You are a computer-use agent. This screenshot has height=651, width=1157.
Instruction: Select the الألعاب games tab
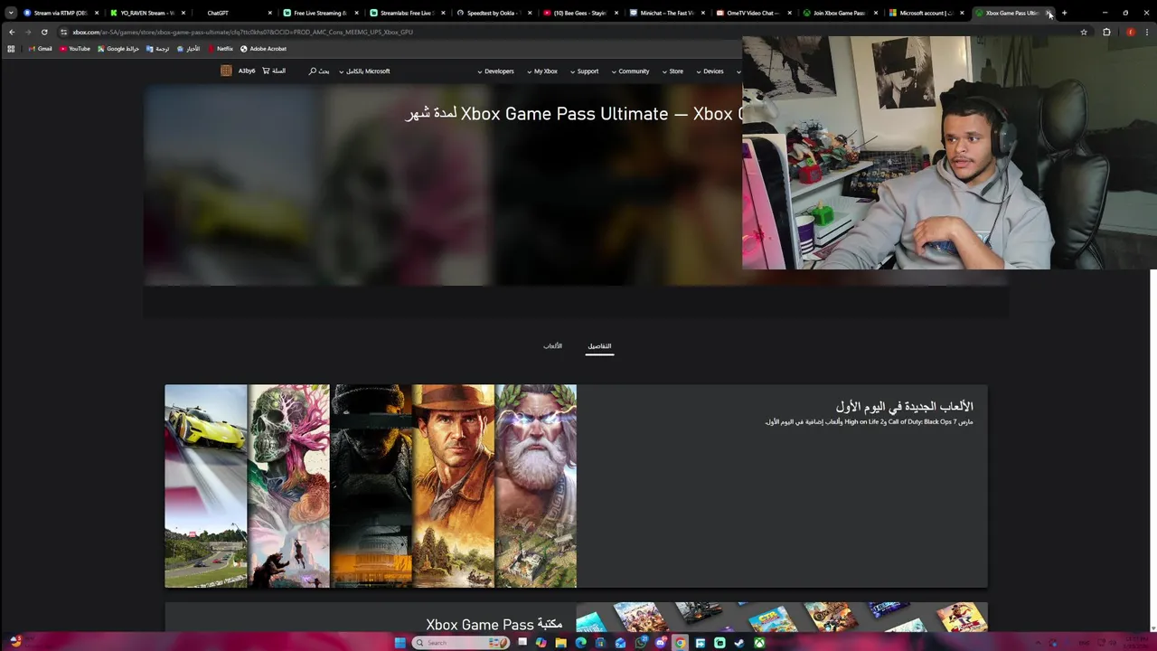[x=552, y=346]
